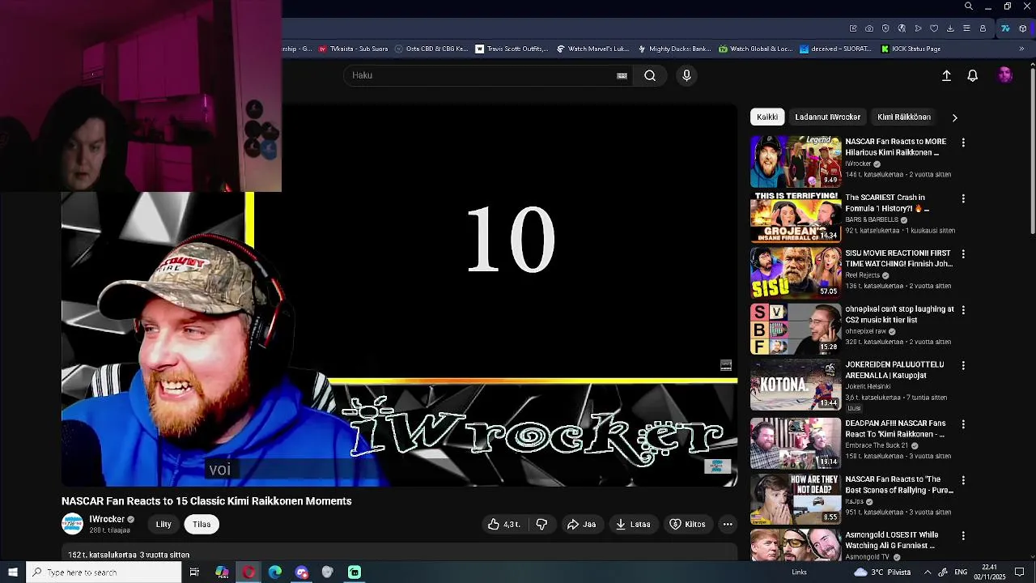Open the Grosjean crash video thumbnail
Screen dimensions: 1036x583
(x=796, y=217)
